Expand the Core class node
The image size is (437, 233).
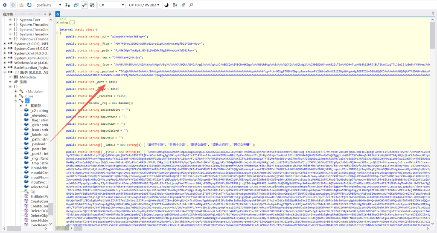click(16, 96)
